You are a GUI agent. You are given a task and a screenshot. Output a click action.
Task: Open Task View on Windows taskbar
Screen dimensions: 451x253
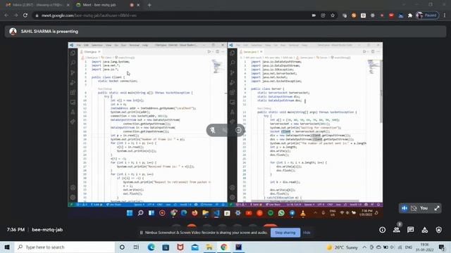[136, 247]
